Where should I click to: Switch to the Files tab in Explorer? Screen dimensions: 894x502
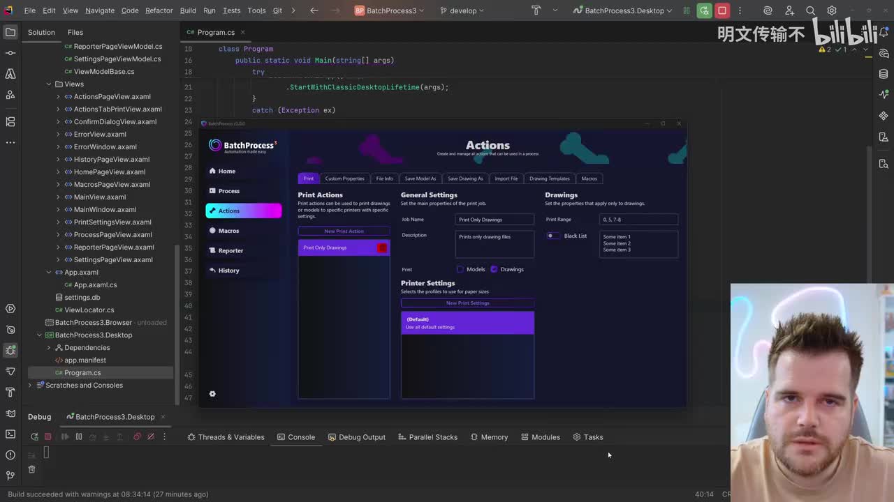(75, 32)
